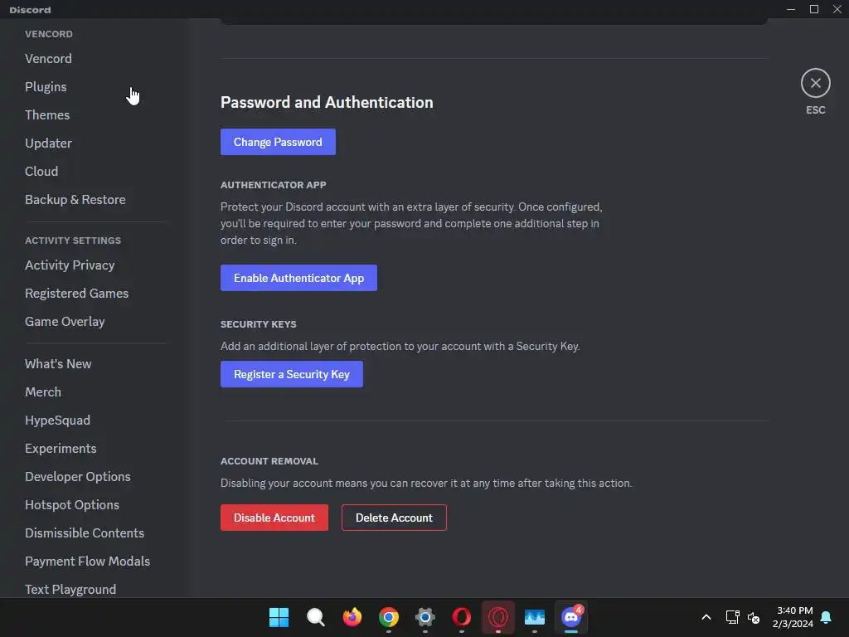Click the red Disable Account button

(x=274, y=518)
